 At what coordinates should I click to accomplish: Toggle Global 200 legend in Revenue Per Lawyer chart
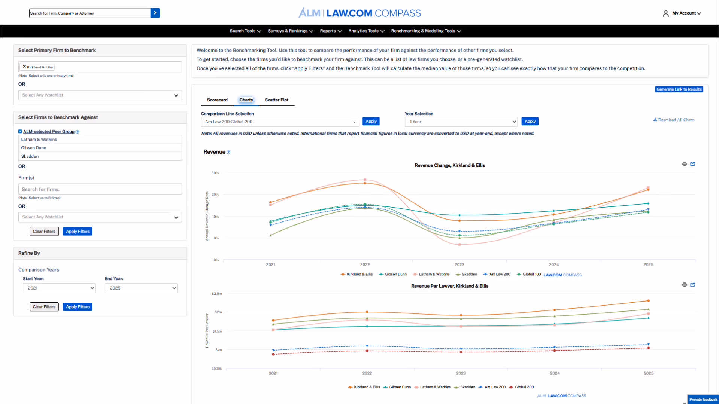click(x=521, y=387)
